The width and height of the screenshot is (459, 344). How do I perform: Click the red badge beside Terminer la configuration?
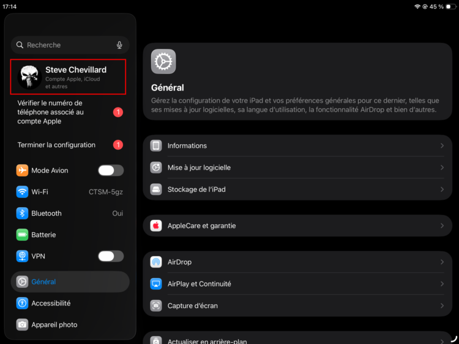[118, 145]
